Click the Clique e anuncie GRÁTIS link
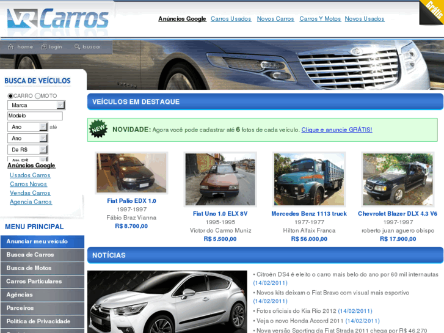 [x=337, y=130]
